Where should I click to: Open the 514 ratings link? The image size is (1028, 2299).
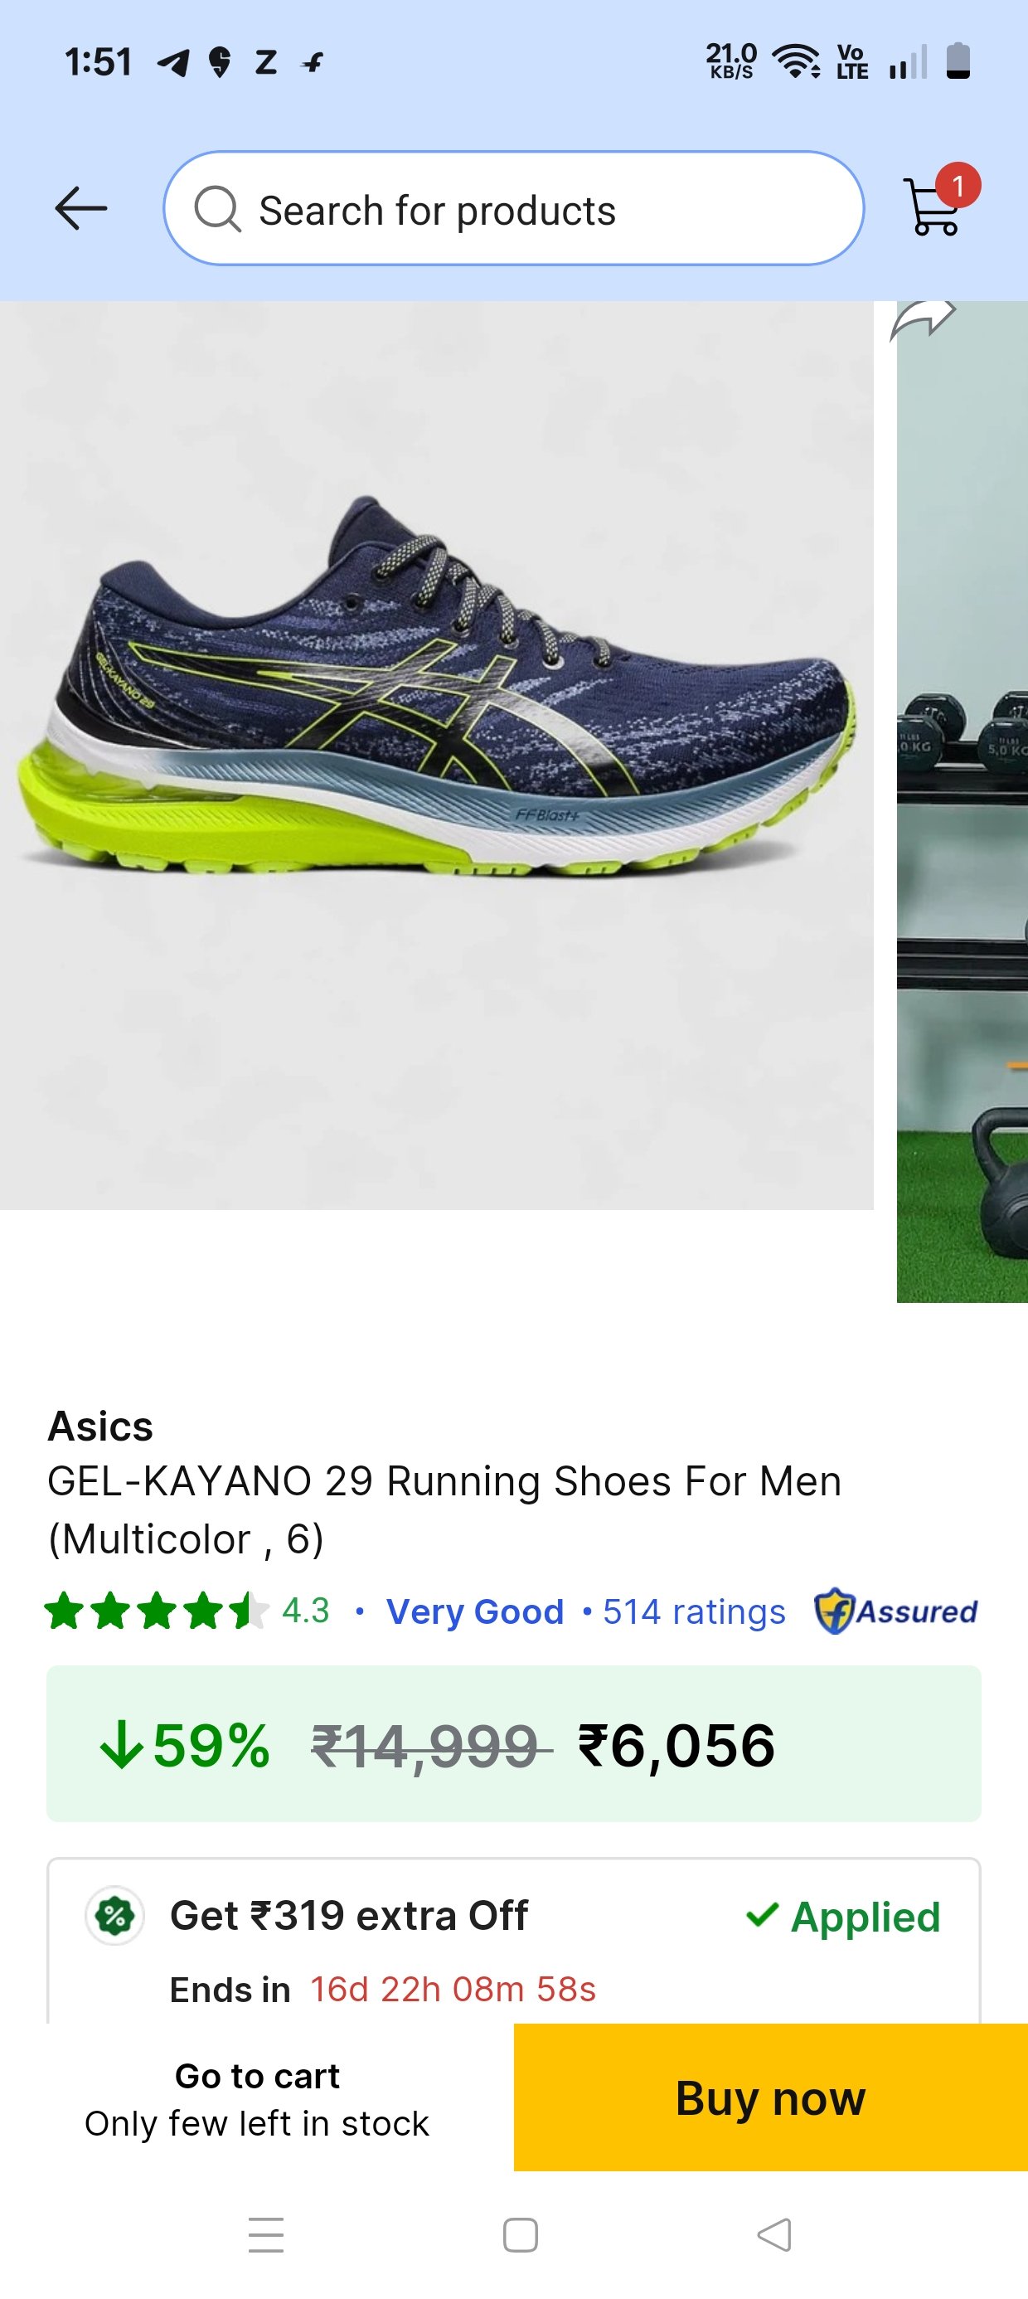click(694, 1611)
